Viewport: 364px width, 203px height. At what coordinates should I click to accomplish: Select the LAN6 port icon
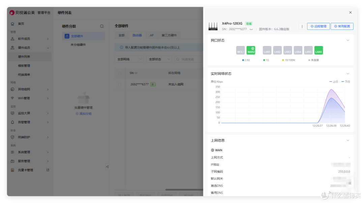(x=318, y=50)
